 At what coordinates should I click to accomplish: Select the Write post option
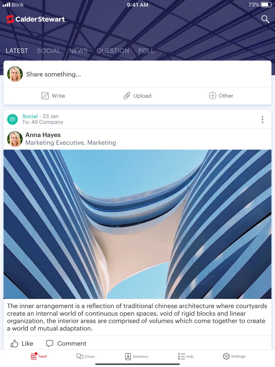pyautogui.click(x=53, y=96)
